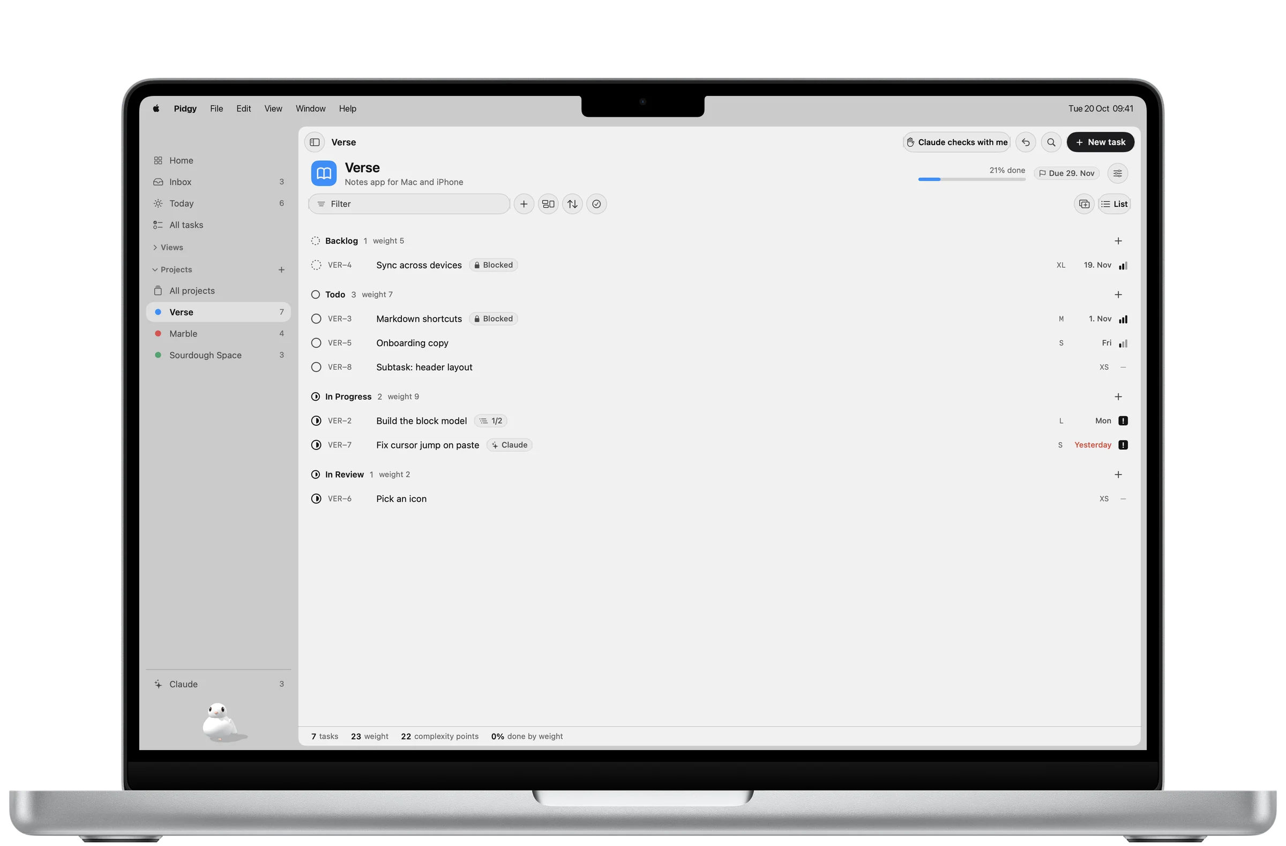Image resolution: width=1286 pixels, height=846 pixels.
Task: Open the Help menu
Action: tap(347, 109)
